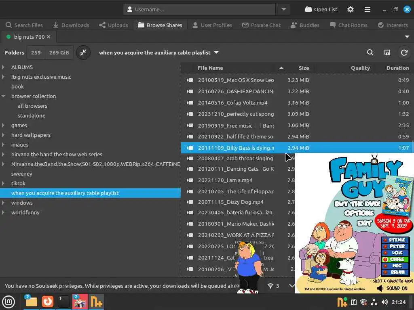
Task: Open the hamburger main menu
Action: click(x=367, y=10)
